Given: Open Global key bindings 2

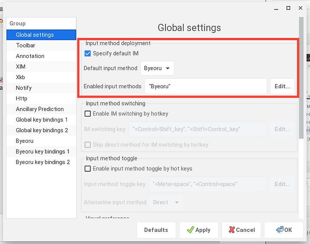Looking at the screenshot, I should [x=41, y=130].
